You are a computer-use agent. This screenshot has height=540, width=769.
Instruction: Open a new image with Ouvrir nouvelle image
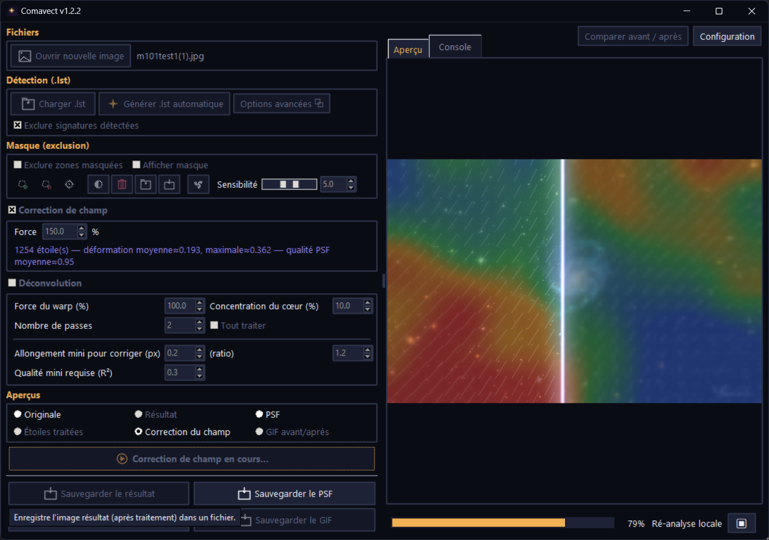click(71, 56)
